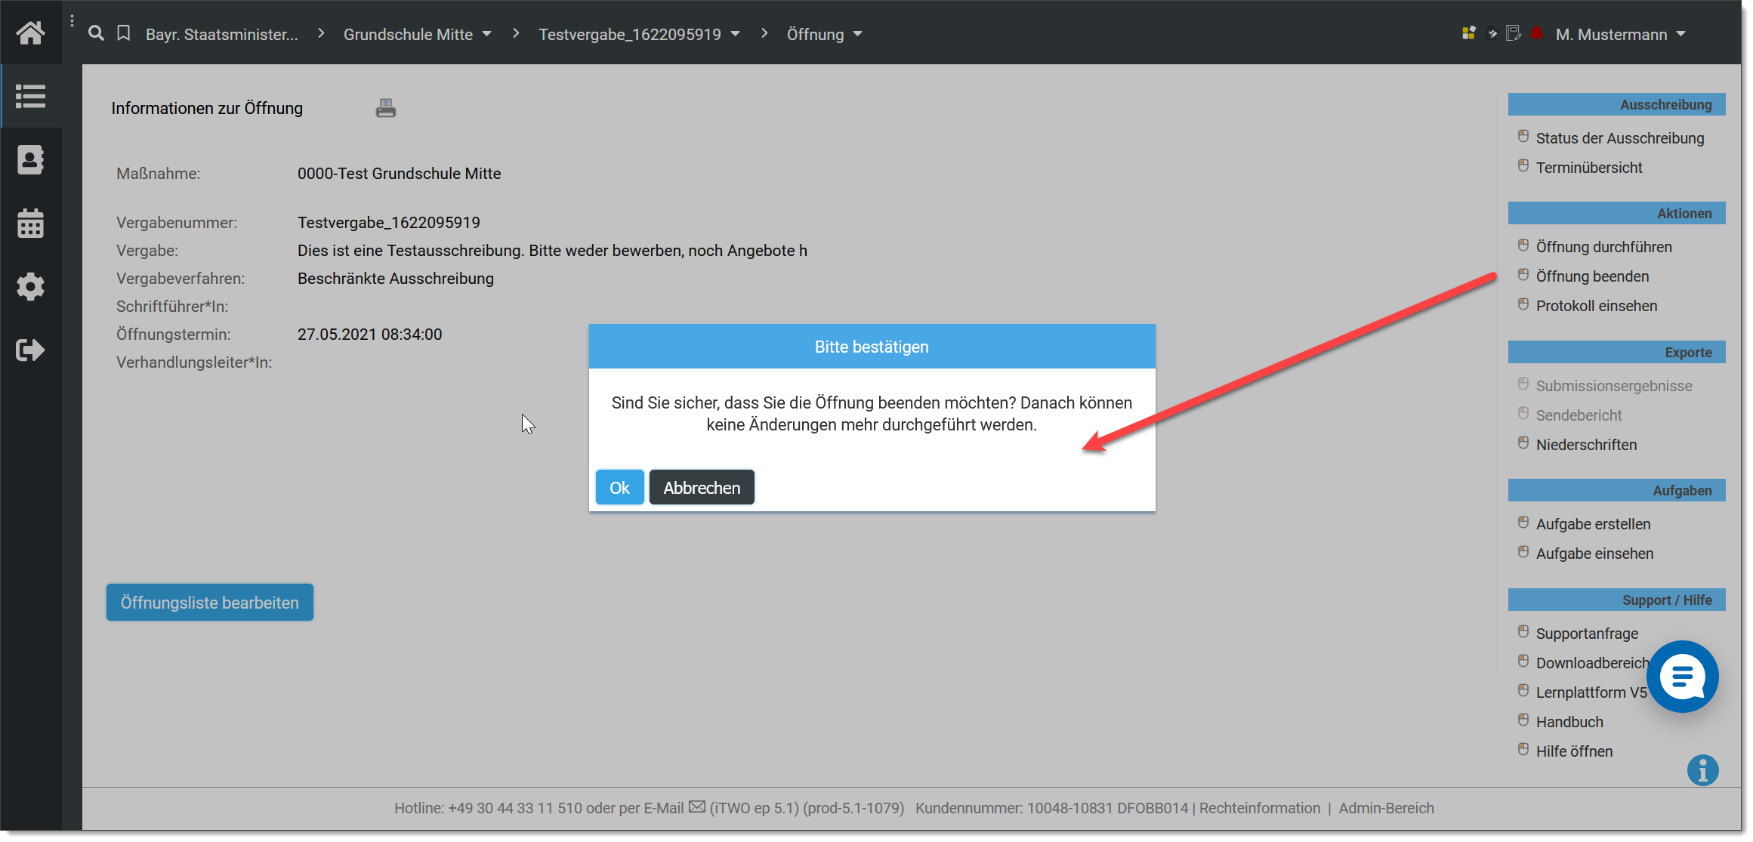
Task: Click the search magnifier icon
Action: pos(96,33)
